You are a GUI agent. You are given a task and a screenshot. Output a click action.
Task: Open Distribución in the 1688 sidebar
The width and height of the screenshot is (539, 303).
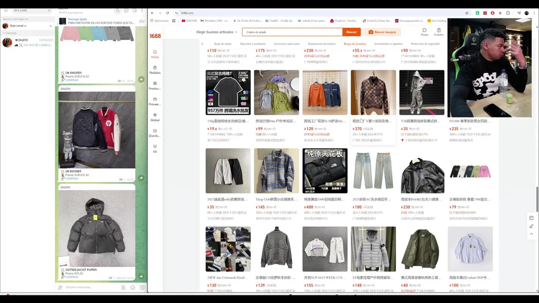(155, 133)
